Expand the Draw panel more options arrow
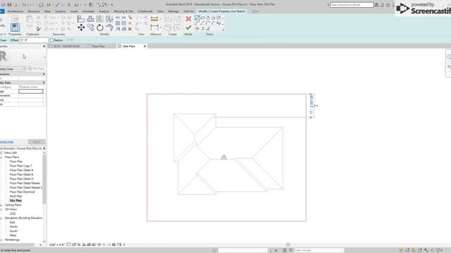The image size is (451, 253). tap(223, 30)
